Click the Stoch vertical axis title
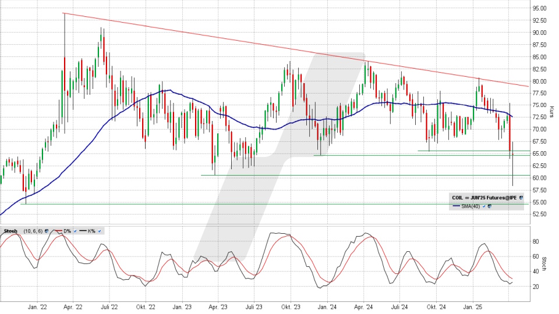This screenshot has height=314, width=559. click(x=544, y=264)
